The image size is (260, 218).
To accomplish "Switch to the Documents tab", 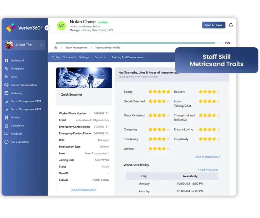I will (x=69, y=57).
